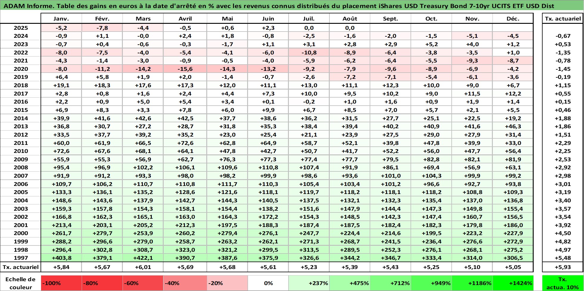Select the 'Mai' column header
584x291 pixels.
click(227, 18)
